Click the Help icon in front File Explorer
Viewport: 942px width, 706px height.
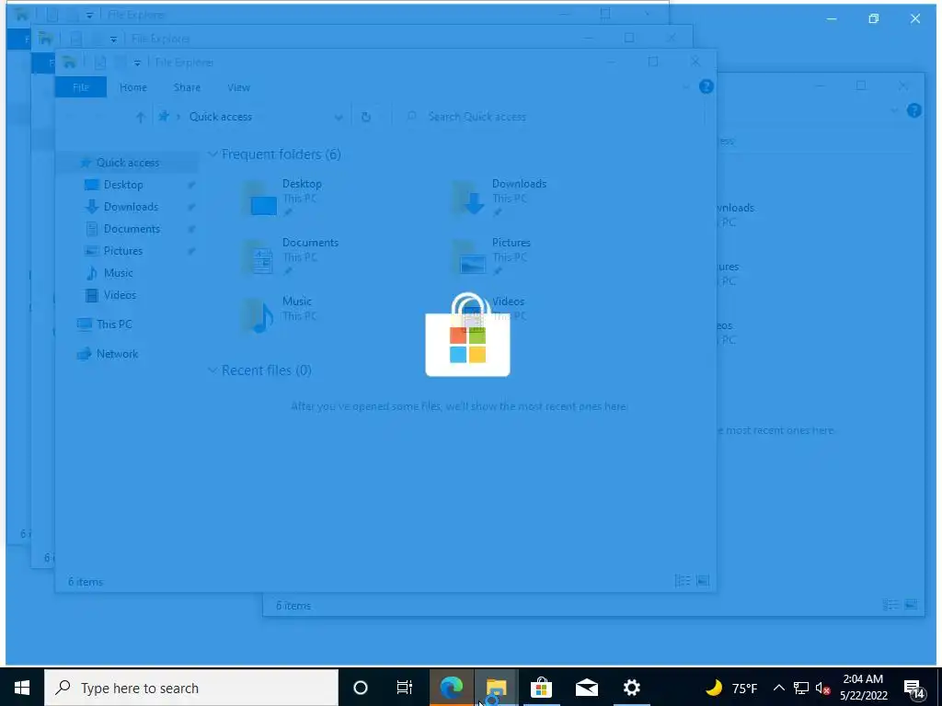coord(706,86)
